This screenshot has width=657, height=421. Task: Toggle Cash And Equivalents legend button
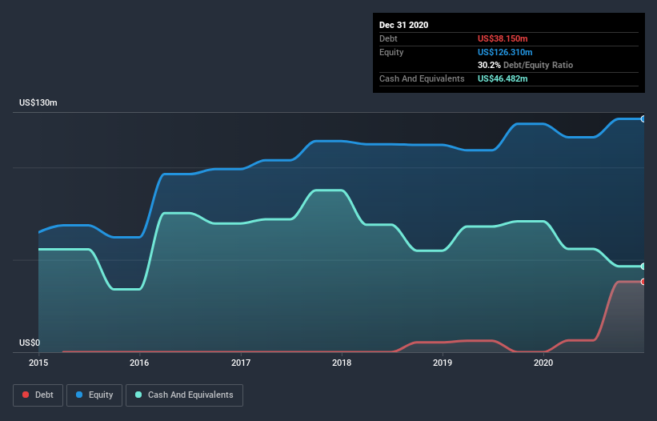point(184,395)
